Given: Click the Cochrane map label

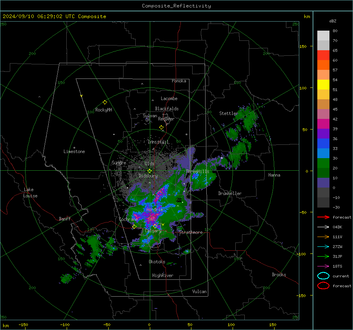Looking at the screenshot, I should 128,219.
